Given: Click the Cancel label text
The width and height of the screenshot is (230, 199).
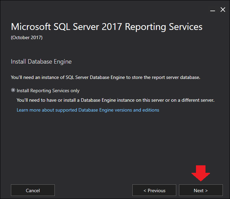Looking at the screenshot, I should [x=33, y=190].
